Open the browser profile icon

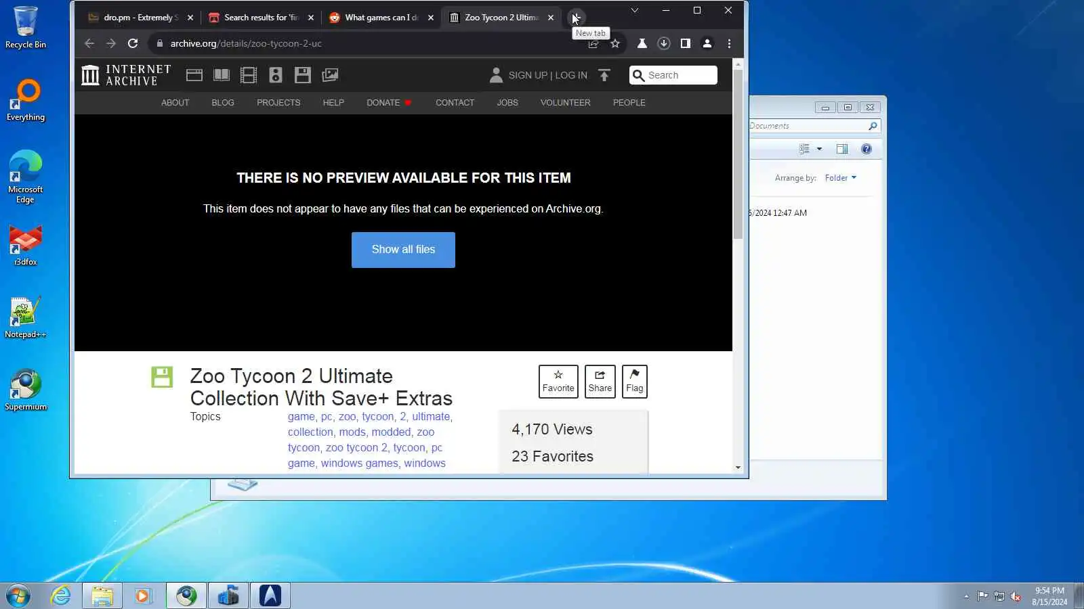coord(707,43)
